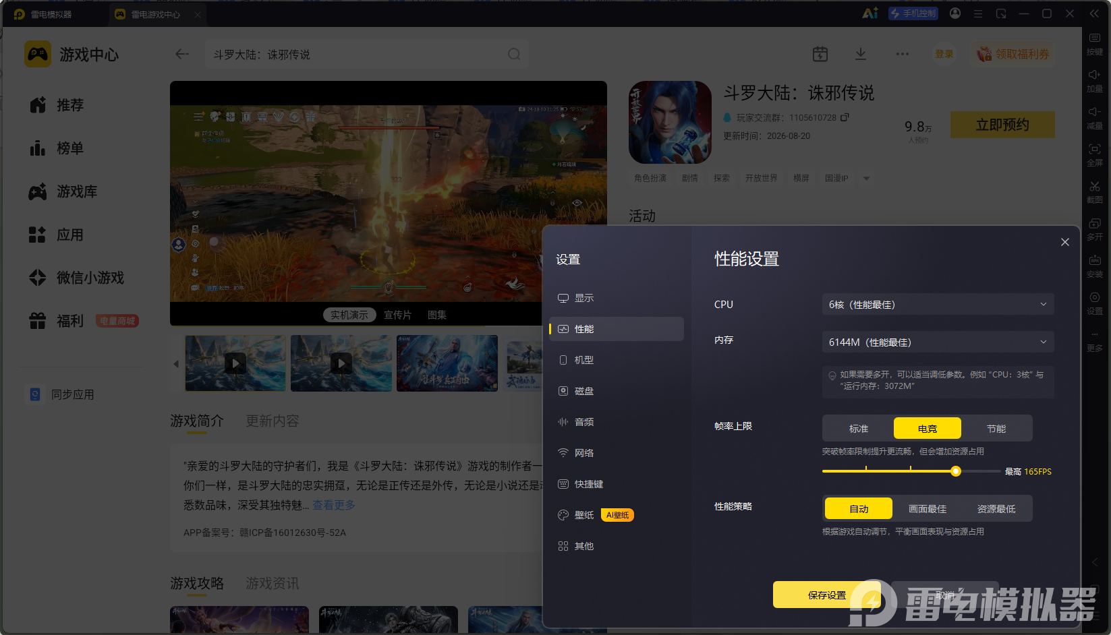The width and height of the screenshot is (1111, 635).
Task: Open 微信小游戏 in game center sidebar
Action: 77,278
